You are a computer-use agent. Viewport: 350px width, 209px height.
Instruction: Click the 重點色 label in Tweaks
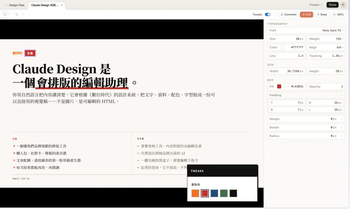(196, 185)
